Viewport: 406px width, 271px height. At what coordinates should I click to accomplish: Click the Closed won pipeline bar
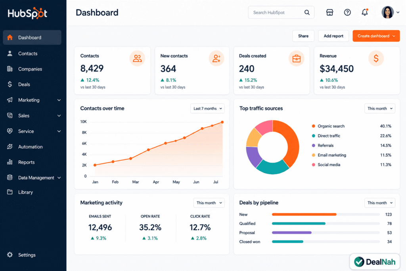pyautogui.click(x=326, y=242)
